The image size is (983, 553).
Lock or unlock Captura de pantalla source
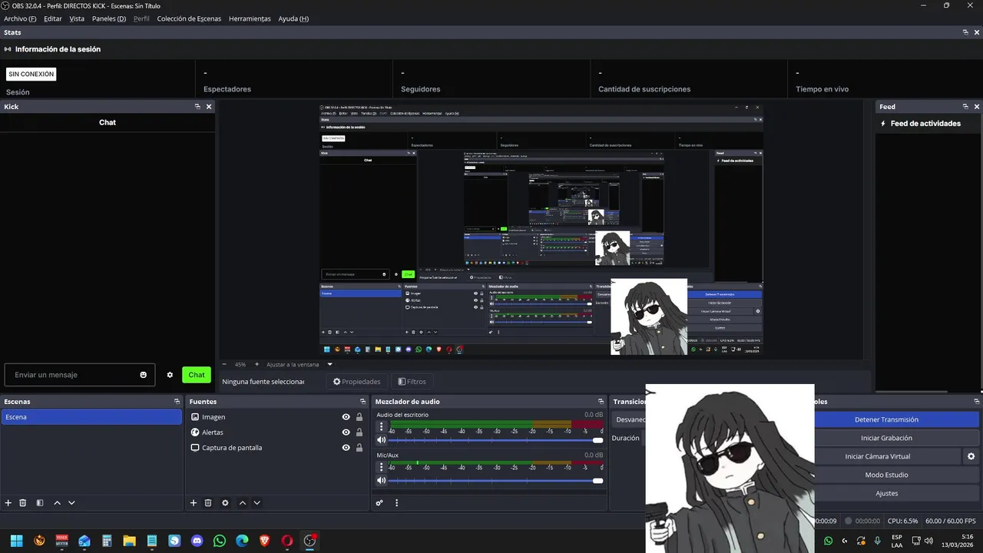[x=359, y=448]
